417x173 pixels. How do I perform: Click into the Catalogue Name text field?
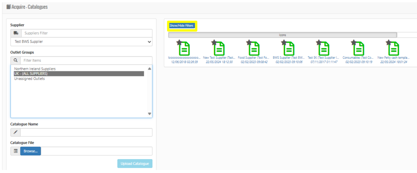86,132
